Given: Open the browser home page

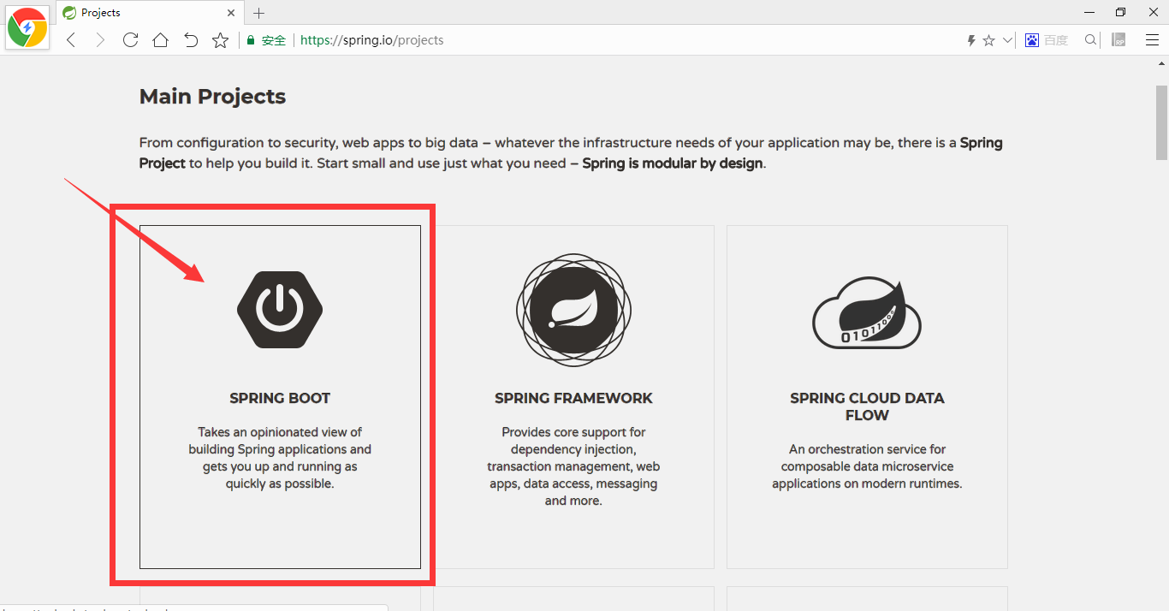Looking at the screenshot, I should click(x=160, y=39).
